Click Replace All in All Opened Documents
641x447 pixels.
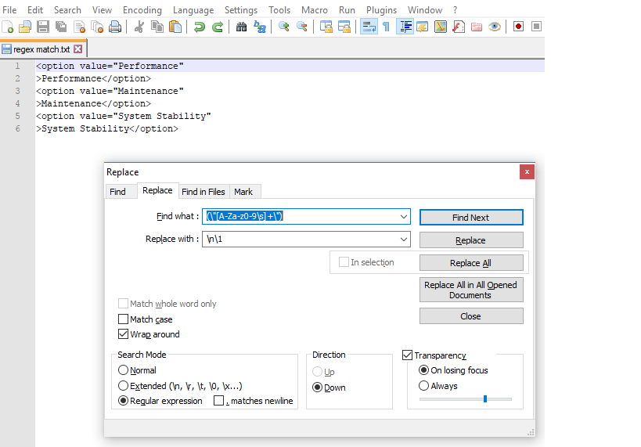point(471,290)
